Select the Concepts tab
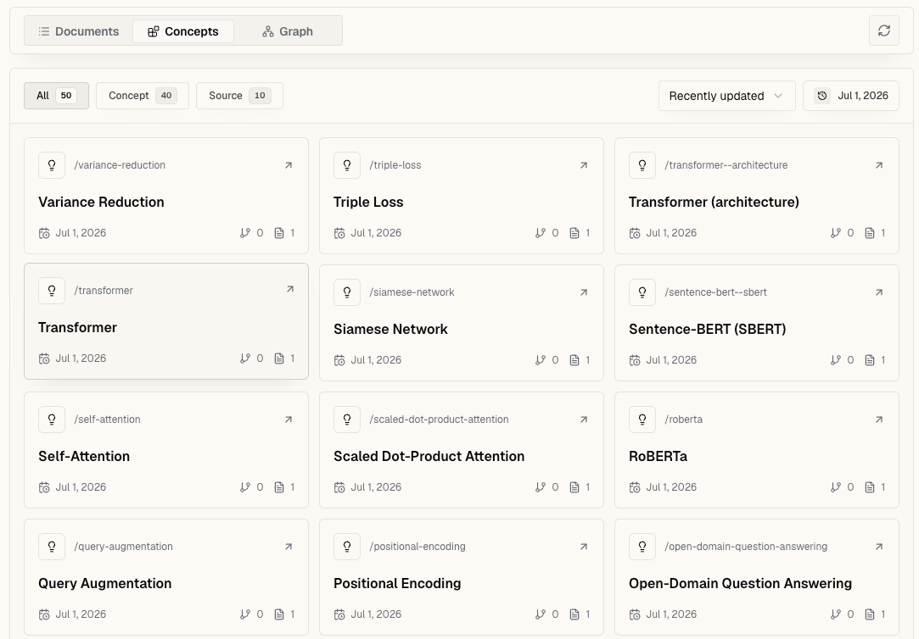 coord(183,31)
